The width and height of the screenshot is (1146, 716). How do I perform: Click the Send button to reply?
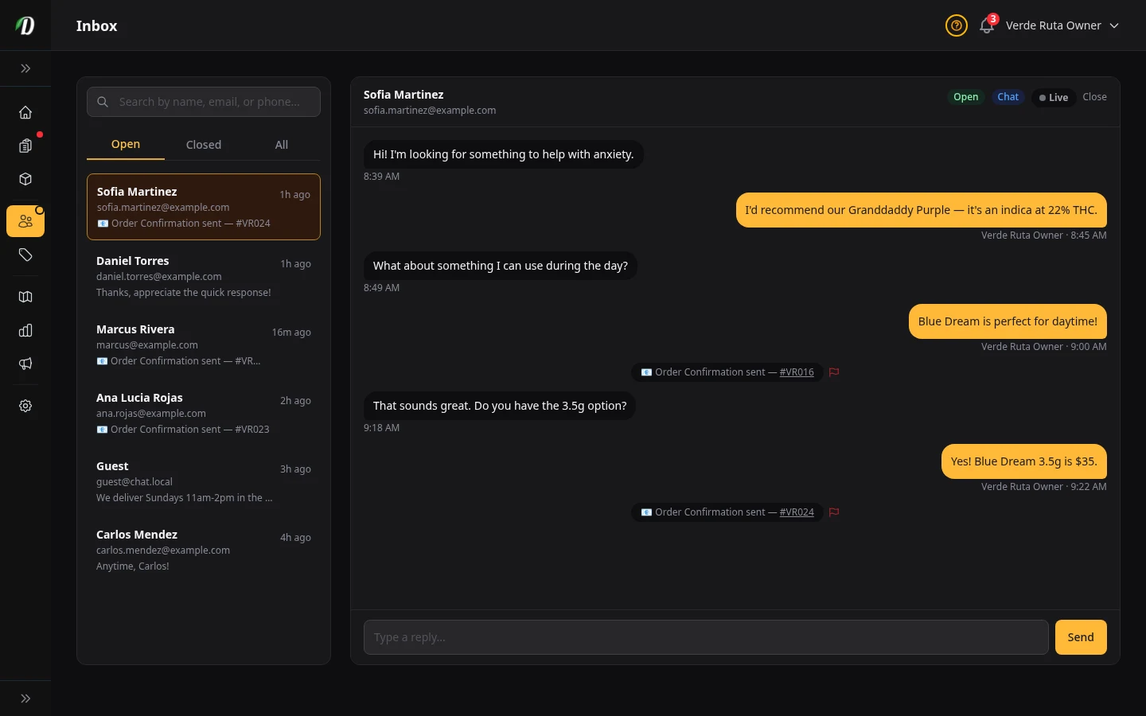(x=1080, y=637)
